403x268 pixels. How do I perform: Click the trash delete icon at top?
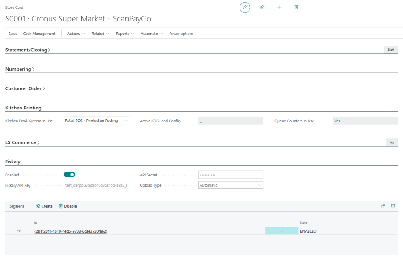296,7
